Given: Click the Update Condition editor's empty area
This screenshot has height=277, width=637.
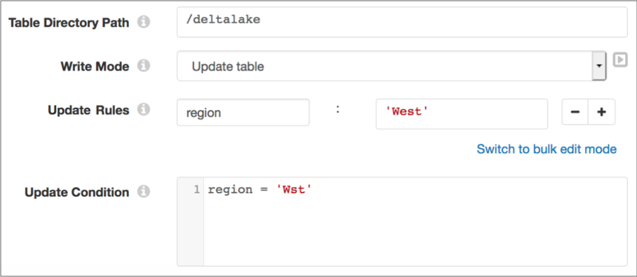Looking at the screenshot, I should 415,232.
